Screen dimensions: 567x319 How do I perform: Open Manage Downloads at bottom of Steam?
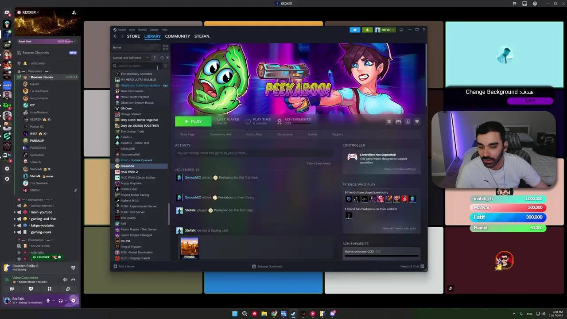(x=267, y=266)
